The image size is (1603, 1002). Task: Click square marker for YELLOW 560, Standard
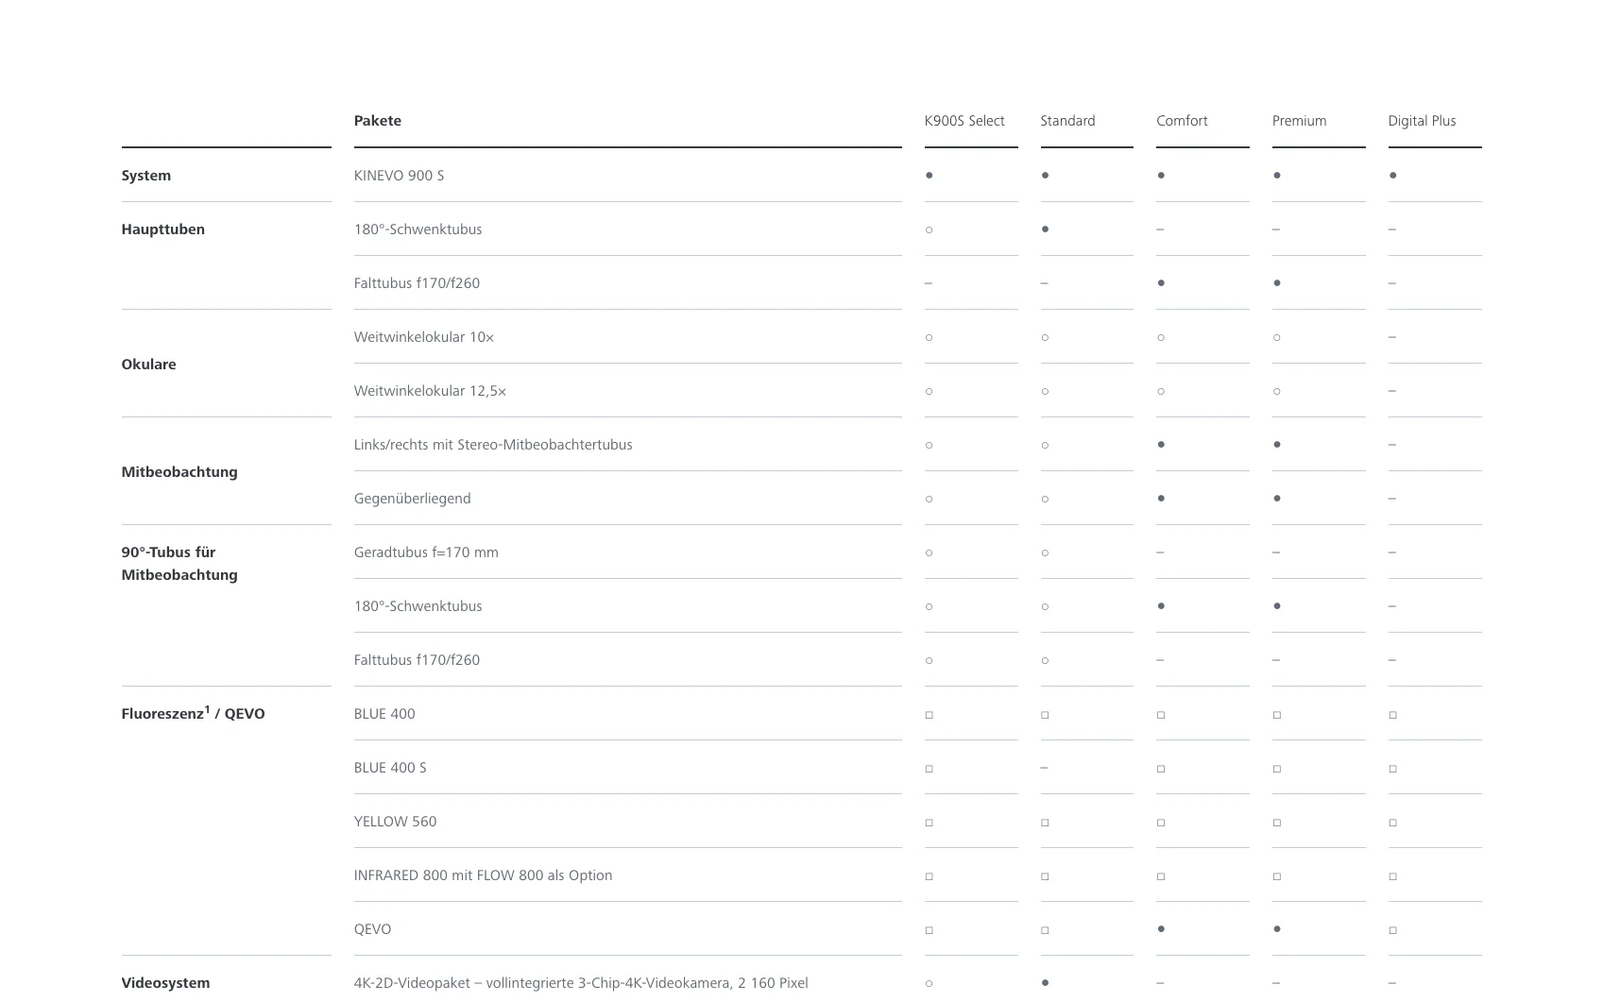pos(1046,823)
